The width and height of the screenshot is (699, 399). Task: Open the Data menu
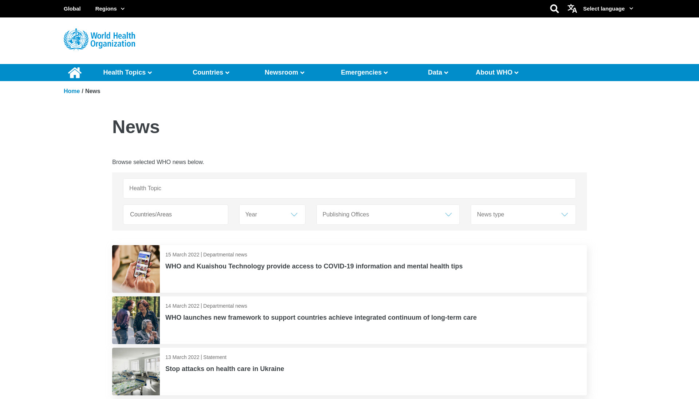click(x=438, y=72)
